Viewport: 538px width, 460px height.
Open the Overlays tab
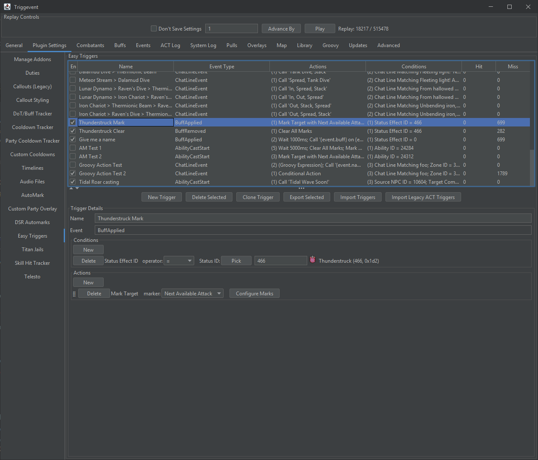coord(257,45)
